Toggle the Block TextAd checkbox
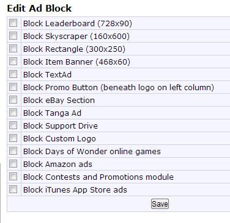230x223 pixels. (13, 74)
